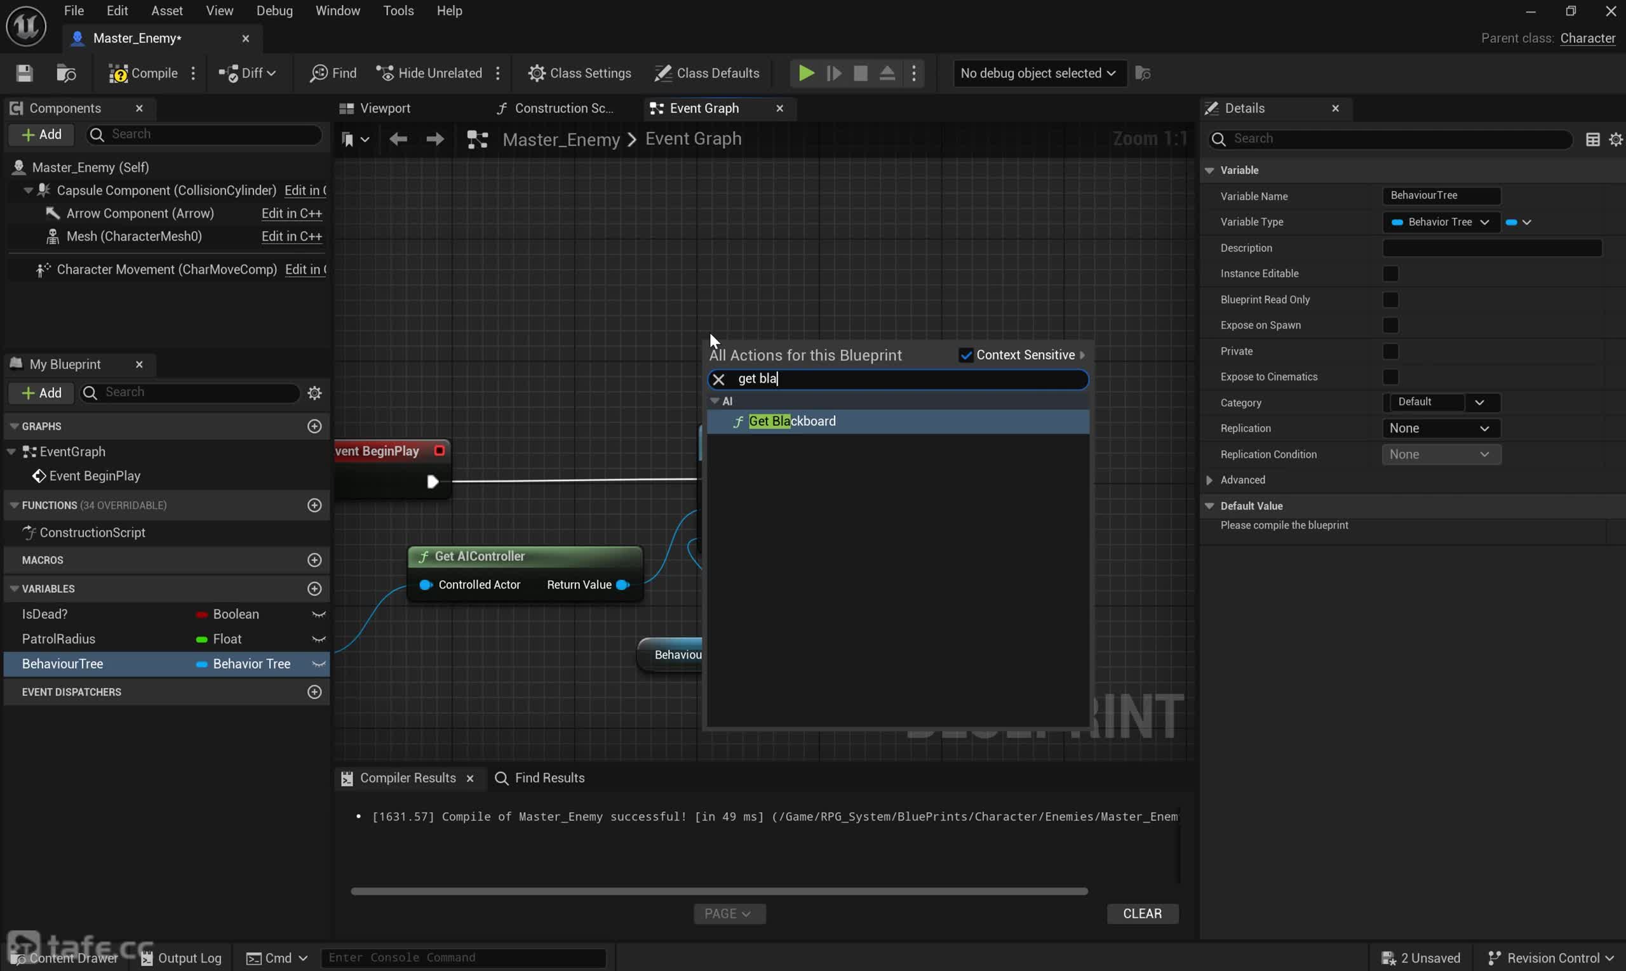The width and height of the screenshot is (1626, 971).
Task: Navigate forward in graph history
Action: coord(435,140)
